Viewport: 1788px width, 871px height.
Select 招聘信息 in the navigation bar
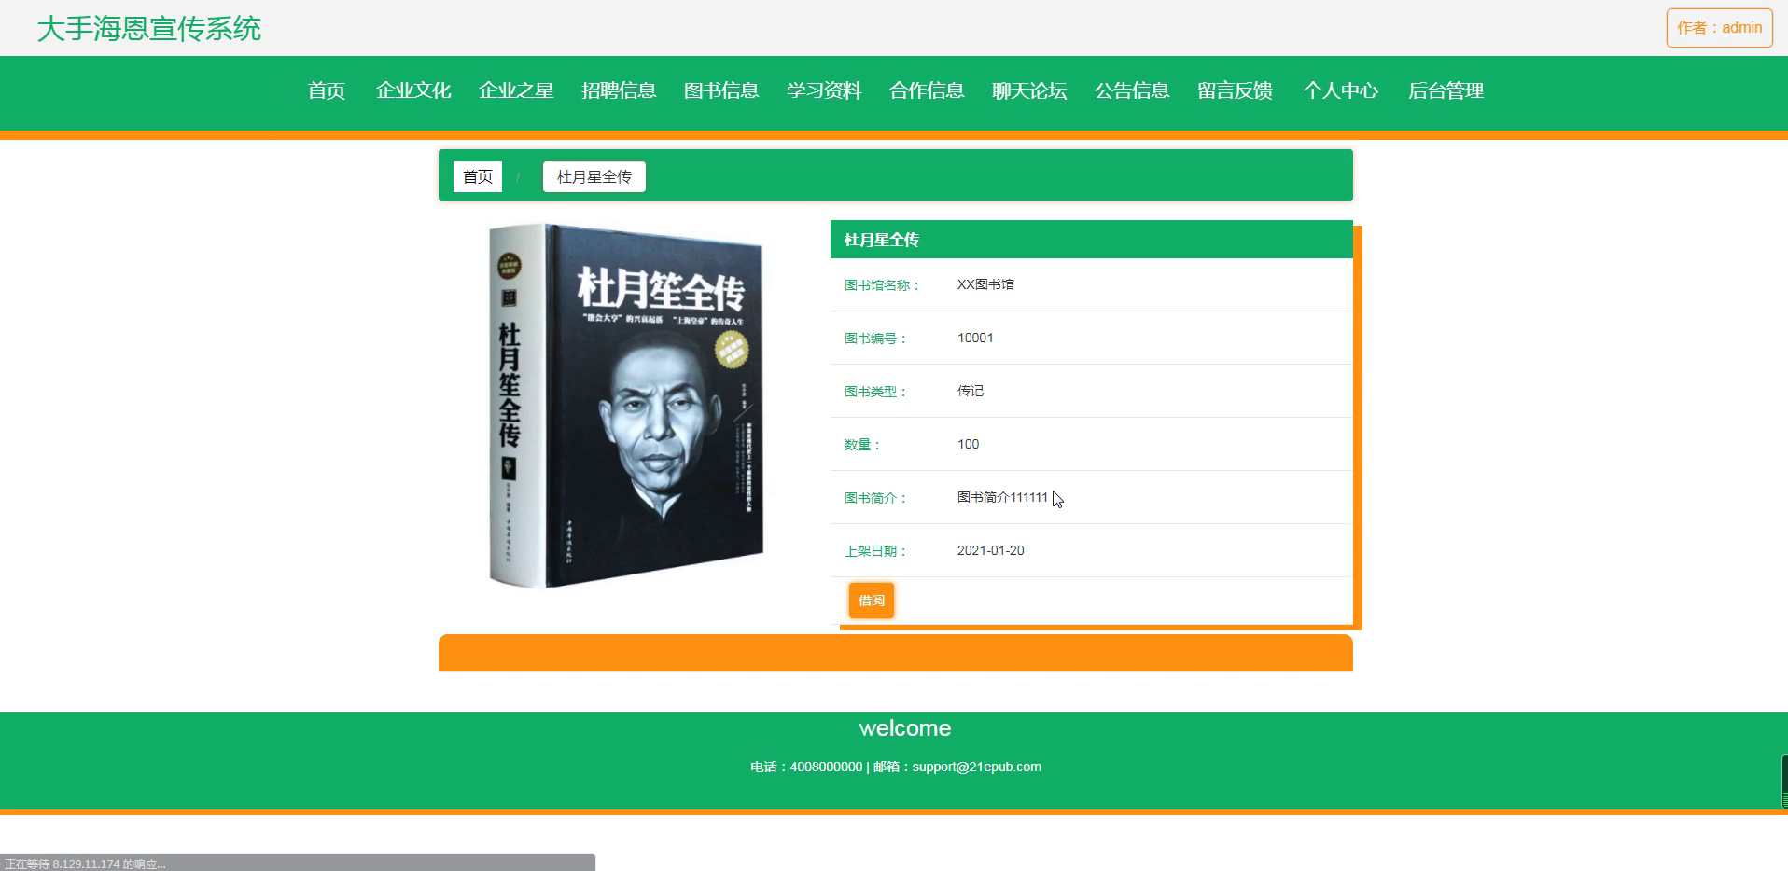(619, 90)
